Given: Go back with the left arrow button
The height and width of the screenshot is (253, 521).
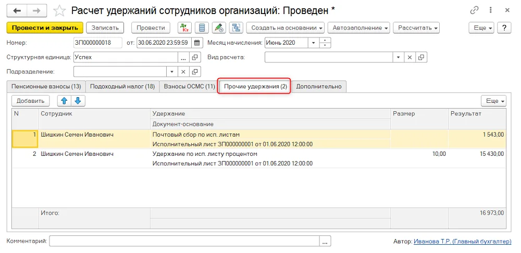Looking at the screenshot, I should 17,10.
